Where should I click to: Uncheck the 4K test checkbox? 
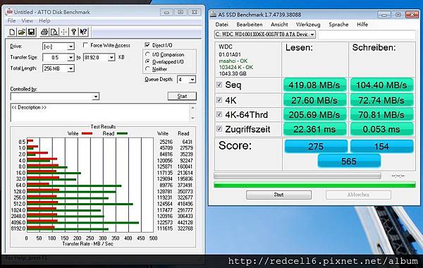coord(219,100)
